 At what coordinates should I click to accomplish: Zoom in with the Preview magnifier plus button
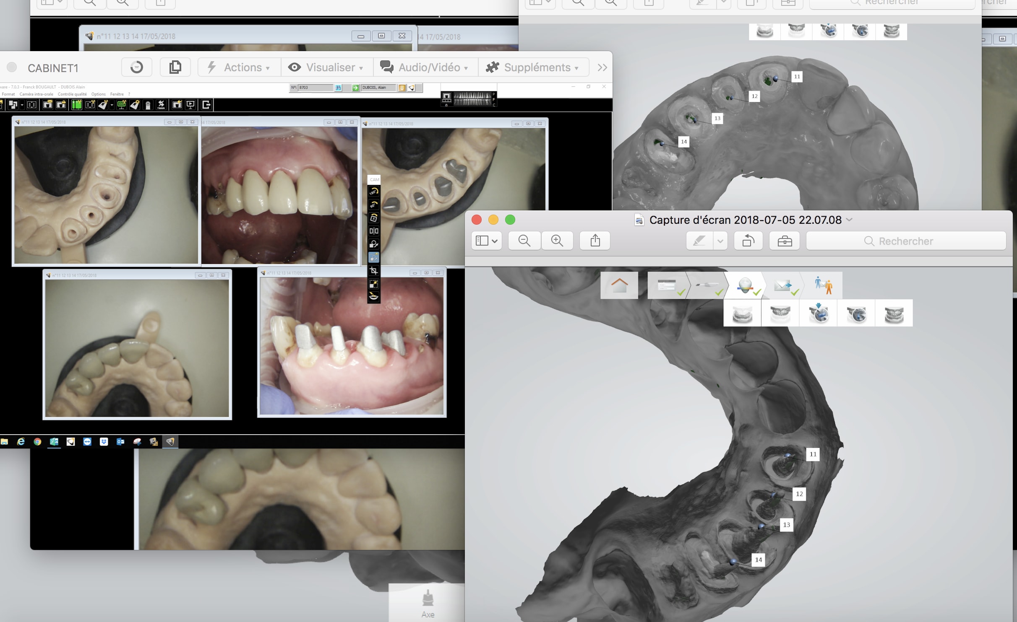pos(557,241)
